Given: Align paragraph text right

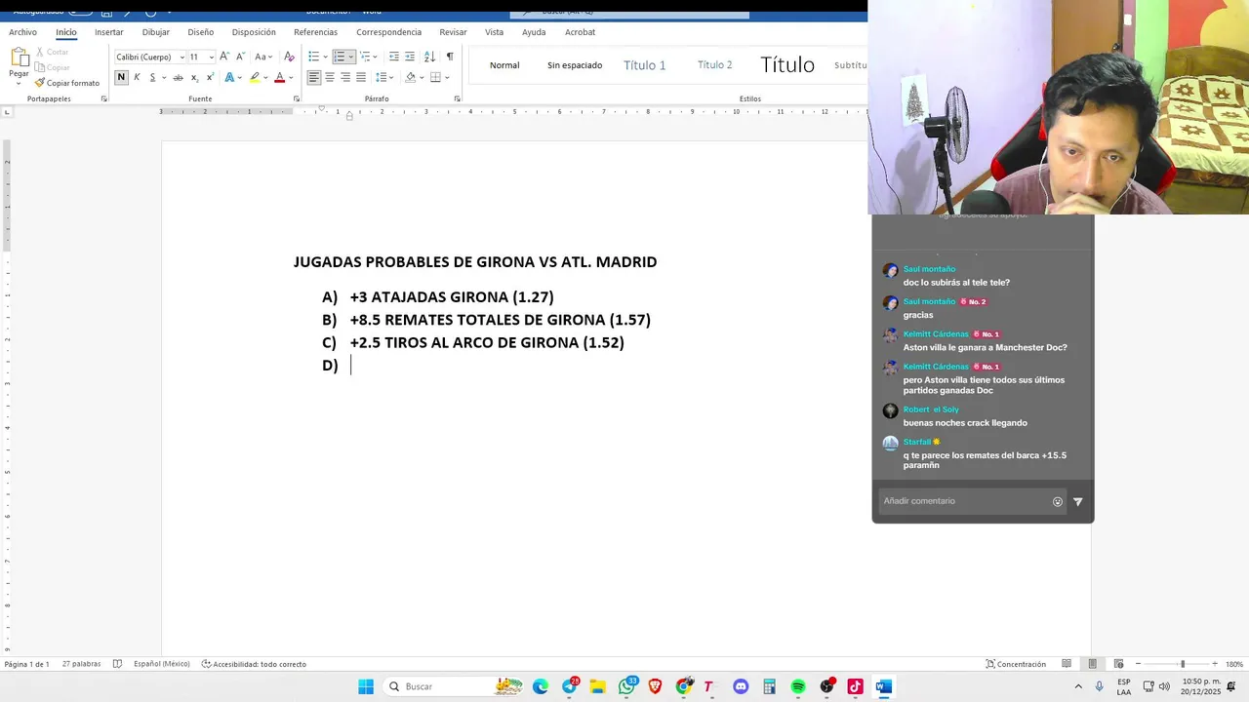Looking at the screenshot, I should click(x=345, y=77).
